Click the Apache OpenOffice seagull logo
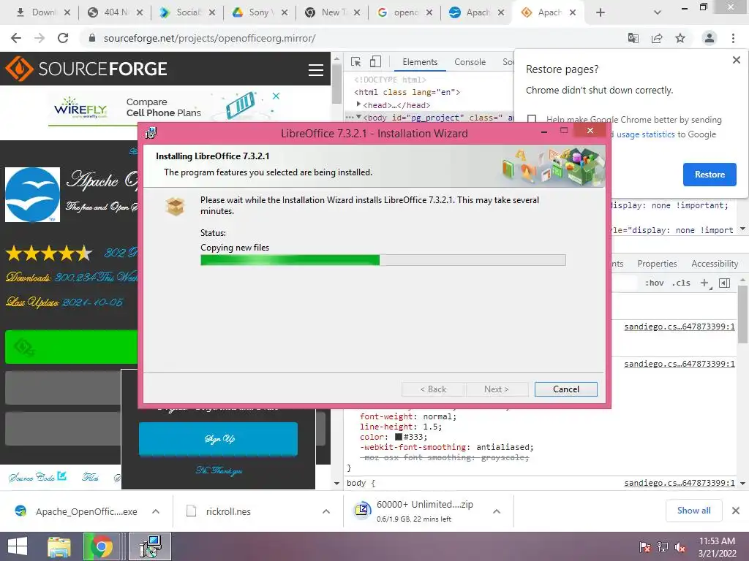Screen dimensions: 749x561 (x=32, y=194)
